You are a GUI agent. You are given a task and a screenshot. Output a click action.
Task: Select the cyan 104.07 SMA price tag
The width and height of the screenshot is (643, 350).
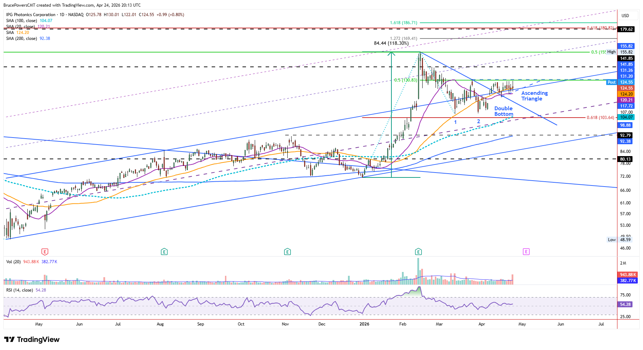tap(627, 117)
